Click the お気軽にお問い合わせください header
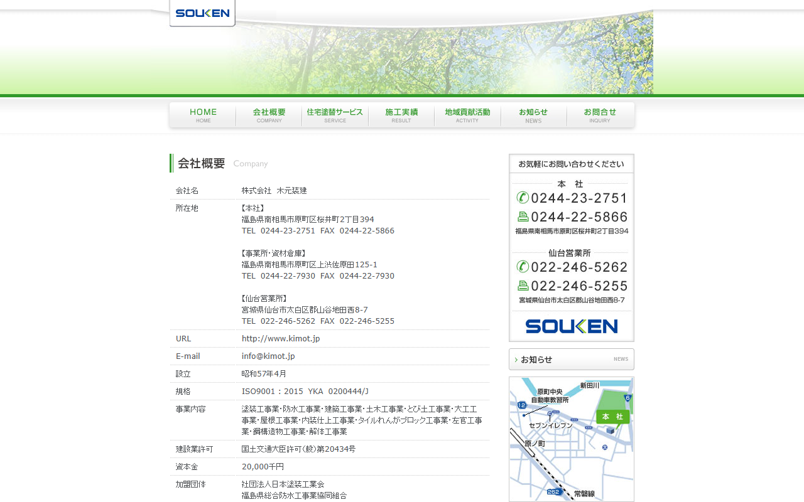Viewport: 804px width, 502px height. pyautogui.click(x=572, y=164)
